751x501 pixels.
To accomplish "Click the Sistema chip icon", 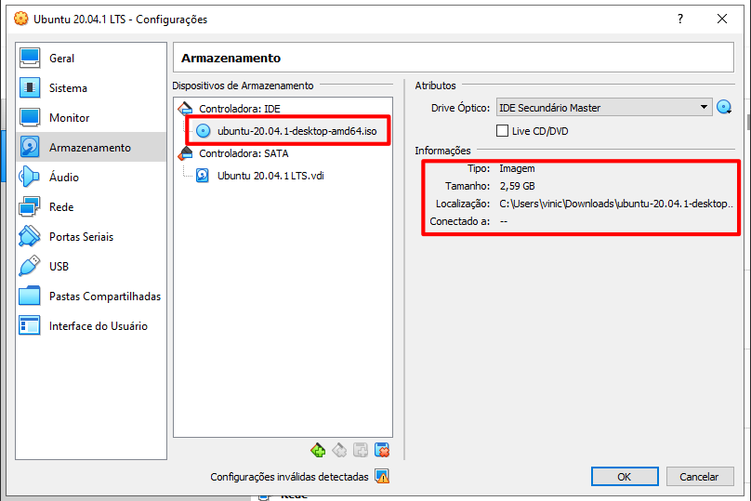I will pyautogui.click(x=30, y=88).
